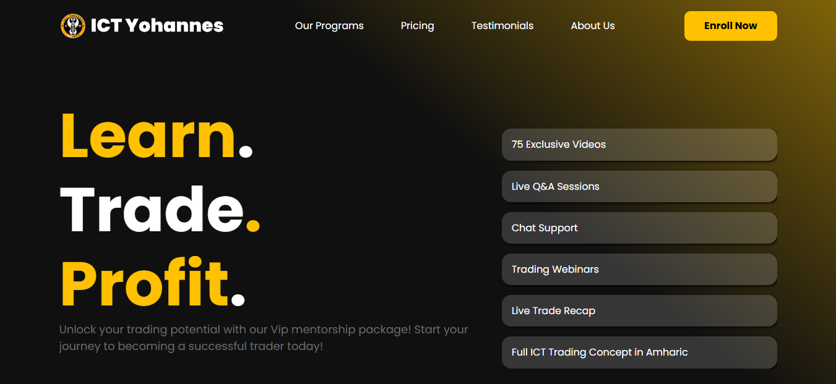
Task: Go to the Pricing section
Action: point(417,26)
